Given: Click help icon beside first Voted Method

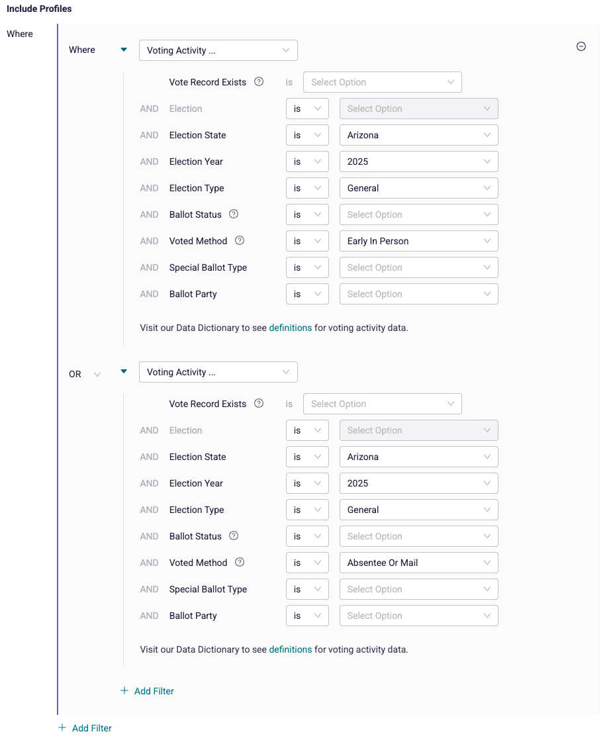Looking at the screenshot, I should click(x=240, y=240).
